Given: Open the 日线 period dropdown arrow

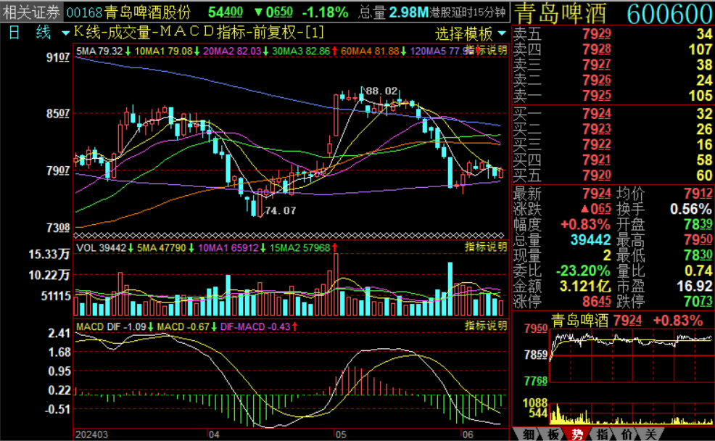Looking at the screenshot, I should pyautogui.click(x=66, y=33).
